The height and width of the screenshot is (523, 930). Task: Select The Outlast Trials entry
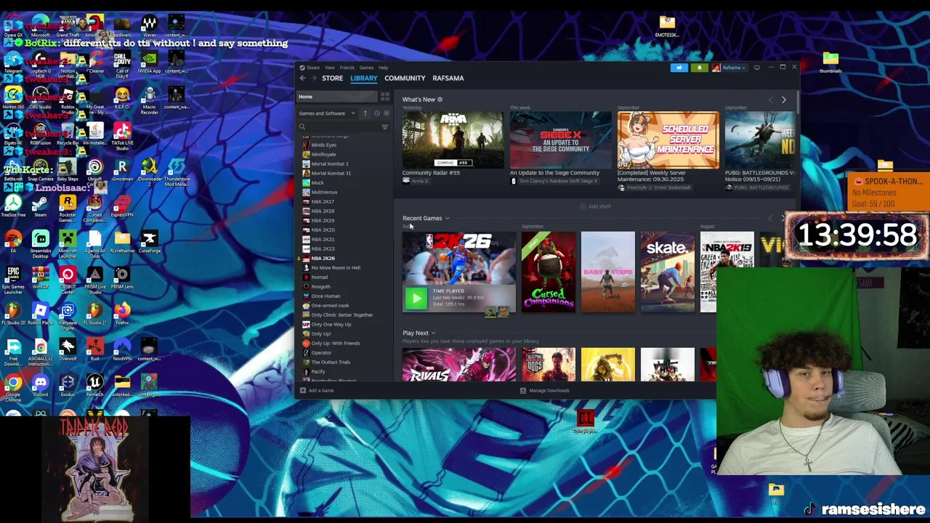click(331, 362)
